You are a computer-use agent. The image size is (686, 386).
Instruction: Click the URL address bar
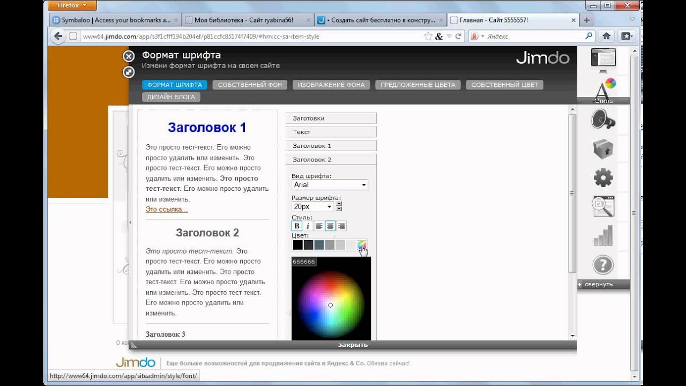252,36
